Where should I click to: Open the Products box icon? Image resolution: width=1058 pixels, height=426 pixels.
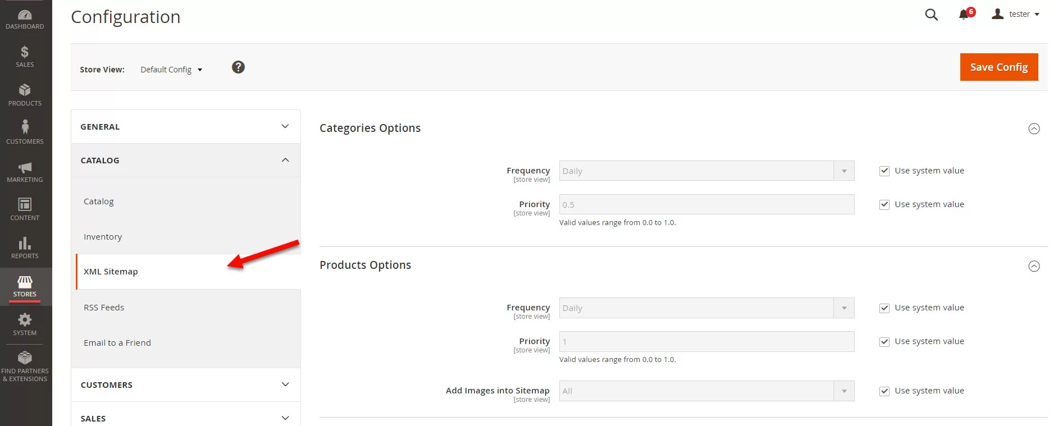[x=25, y=90]
